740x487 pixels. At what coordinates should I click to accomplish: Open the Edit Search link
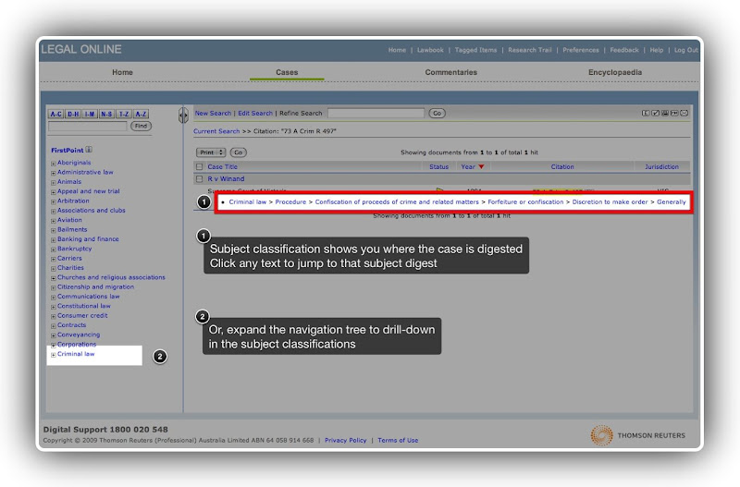pos(255,113)
